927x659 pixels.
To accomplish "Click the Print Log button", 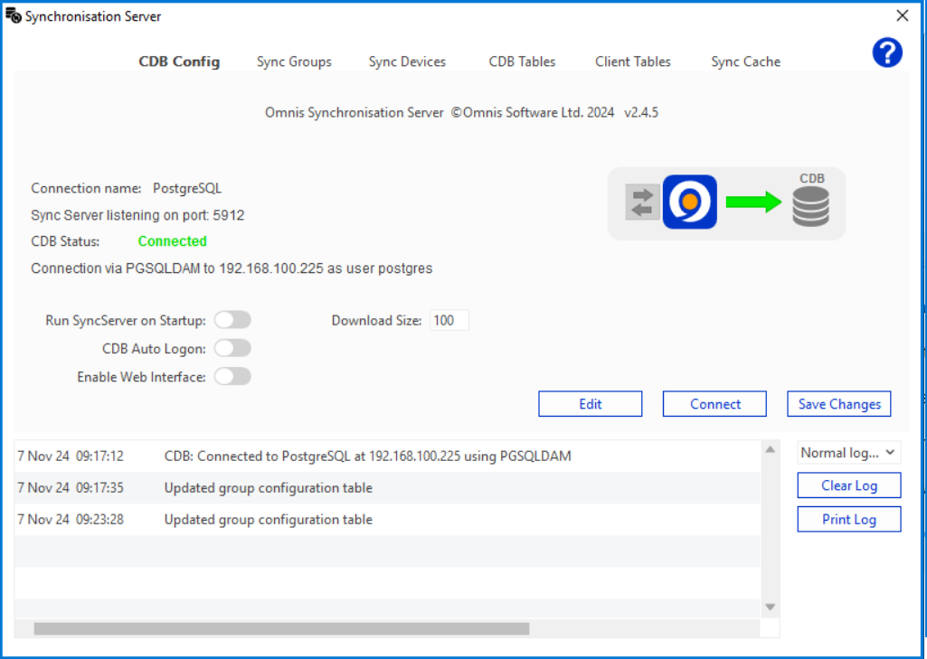I will pos(849,519).
